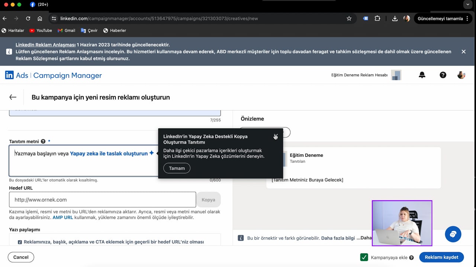
Task: Open Haritalar bookmark
Action: (13, 30)
